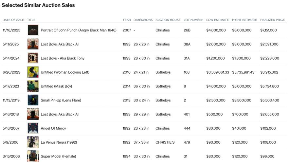This screenshot has width=289, height=163.
Task: Click the La Vénus Negra thumbnail
Action: (33, 142)
